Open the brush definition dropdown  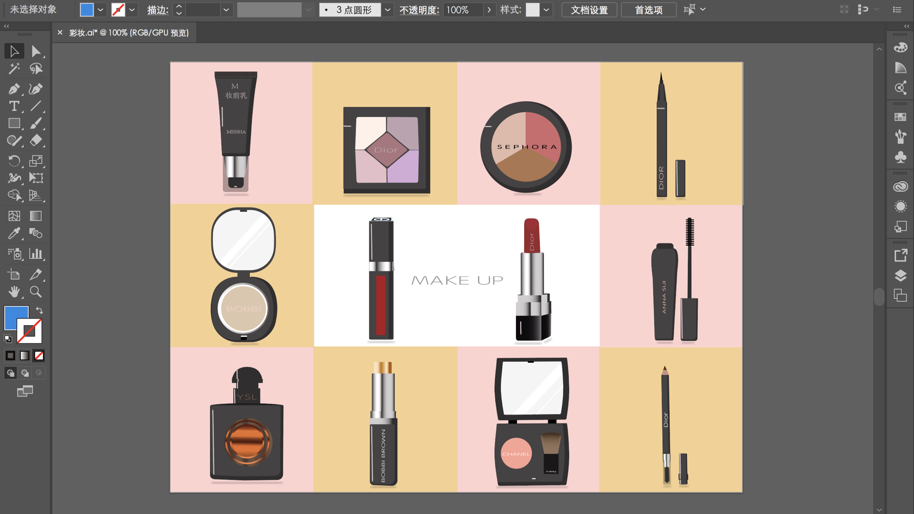coord(387,10)
